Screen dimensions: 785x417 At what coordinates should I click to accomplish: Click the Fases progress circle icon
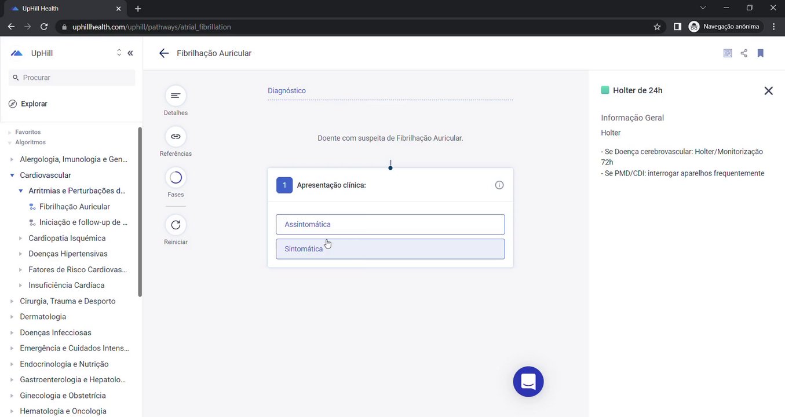(176, 177)
